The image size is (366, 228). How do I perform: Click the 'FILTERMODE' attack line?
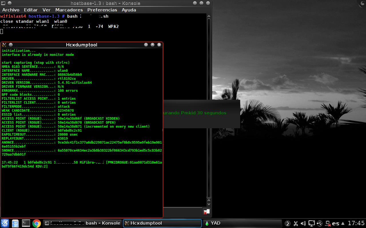coord(36,107)
